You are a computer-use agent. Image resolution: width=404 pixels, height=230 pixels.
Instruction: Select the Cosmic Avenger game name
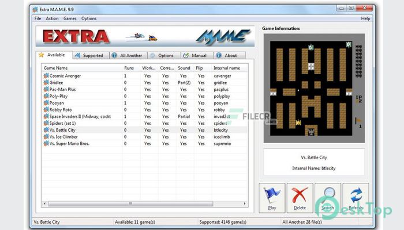point(65,76)
